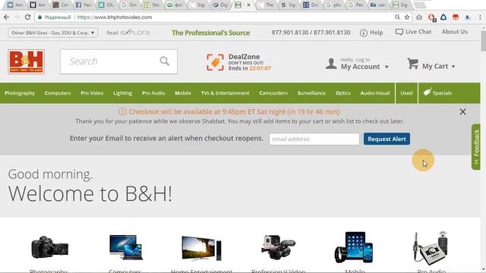Open the Home Entertainment TV thumbnail

(x=201, y=248)
